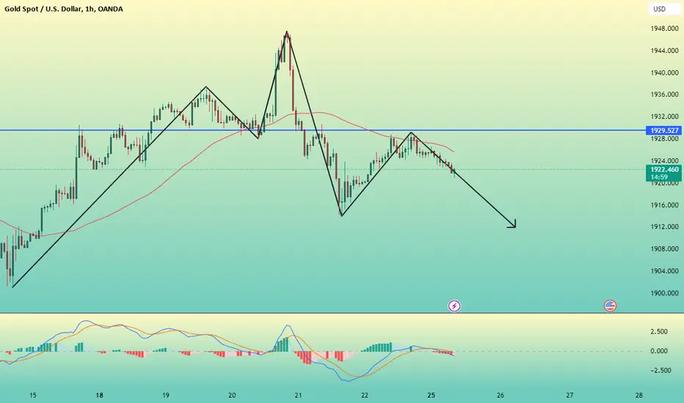Viewport: 684px width, 403px height.
Task: Click date 15 on the time axis
Action: pos(33,395)
